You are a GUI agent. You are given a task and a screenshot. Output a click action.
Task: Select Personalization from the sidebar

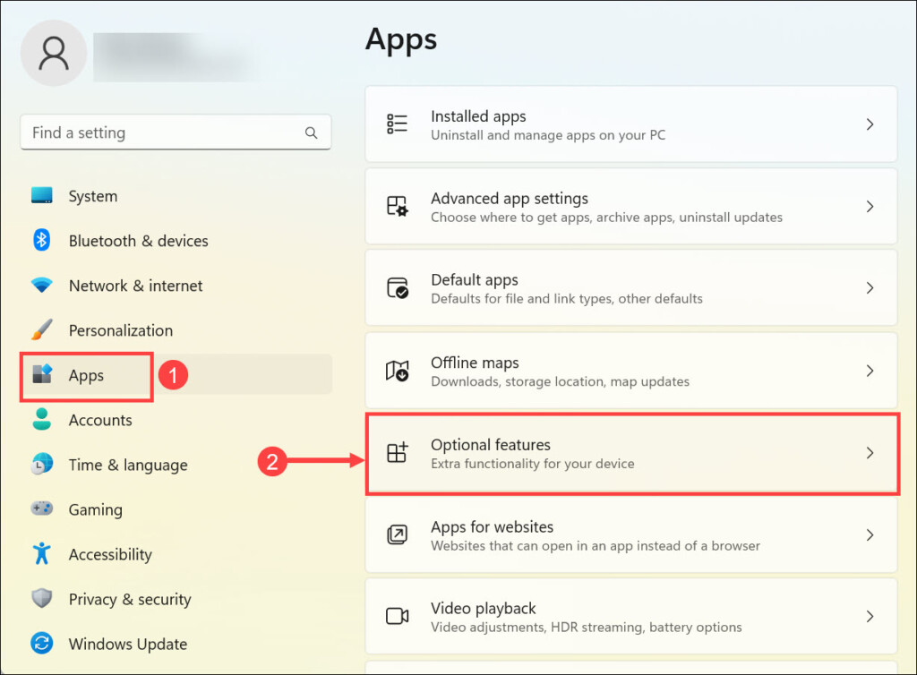(x=120, y=330)
